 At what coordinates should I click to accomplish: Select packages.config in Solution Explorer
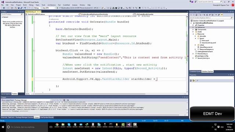point(203,56)
